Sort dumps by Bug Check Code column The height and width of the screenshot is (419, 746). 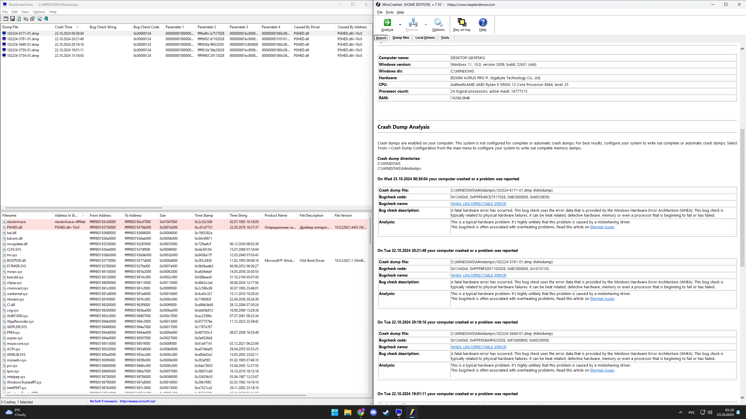click(148, 27)
